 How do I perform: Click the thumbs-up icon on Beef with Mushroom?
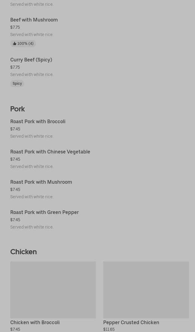pyautogui.click(x=15, y=44)
